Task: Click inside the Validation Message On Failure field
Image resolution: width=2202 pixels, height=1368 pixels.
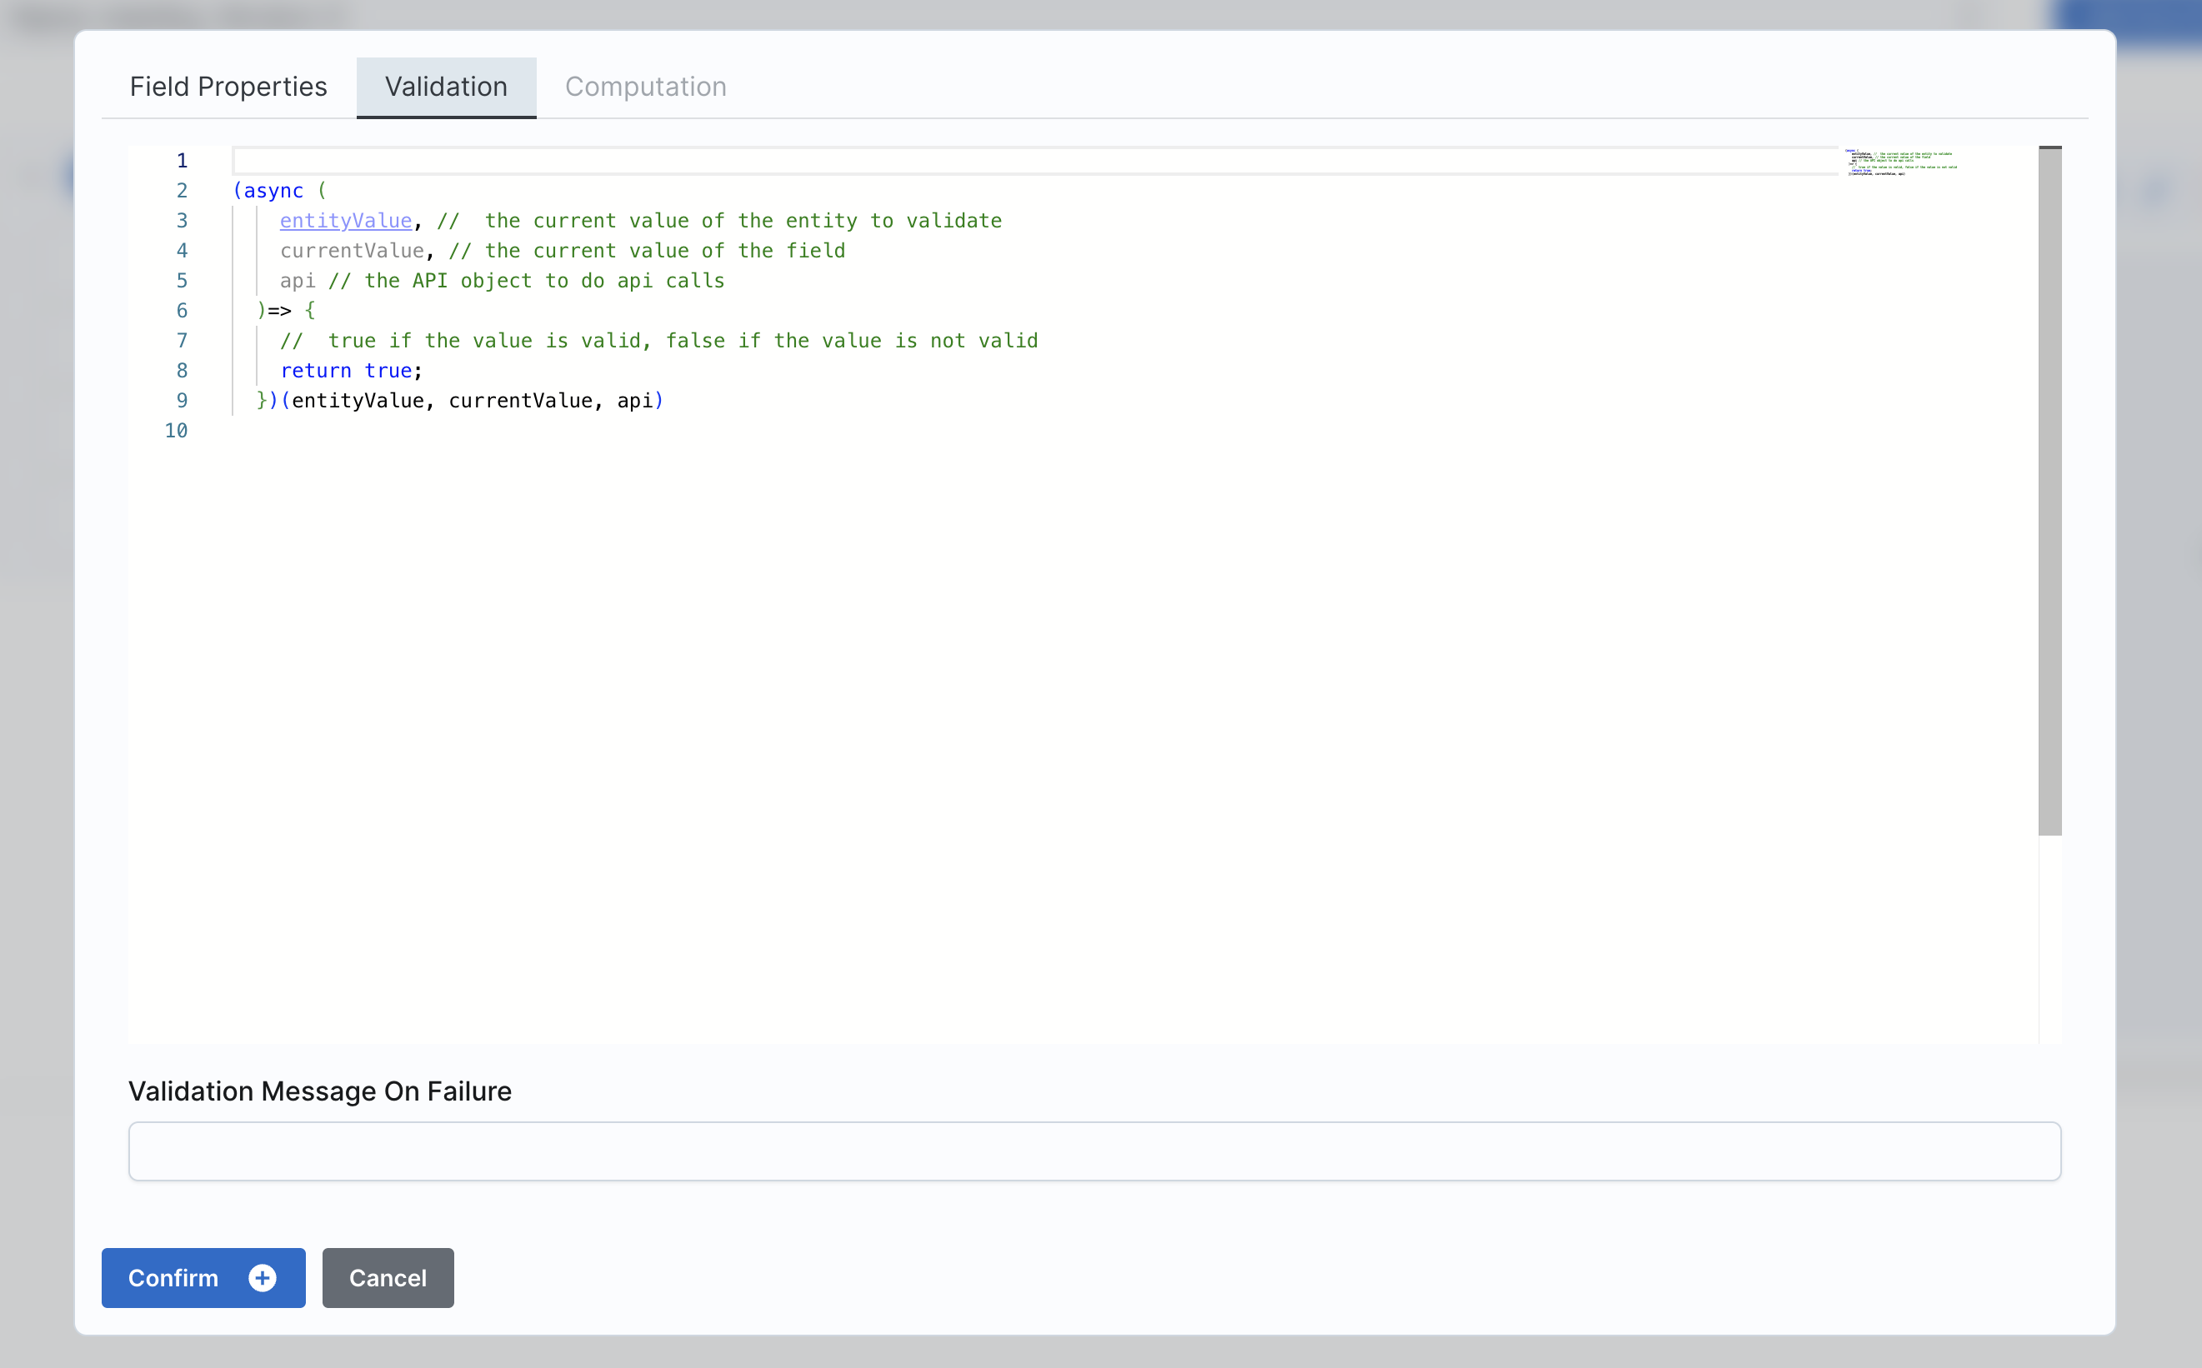Action: point(1094,1151)
